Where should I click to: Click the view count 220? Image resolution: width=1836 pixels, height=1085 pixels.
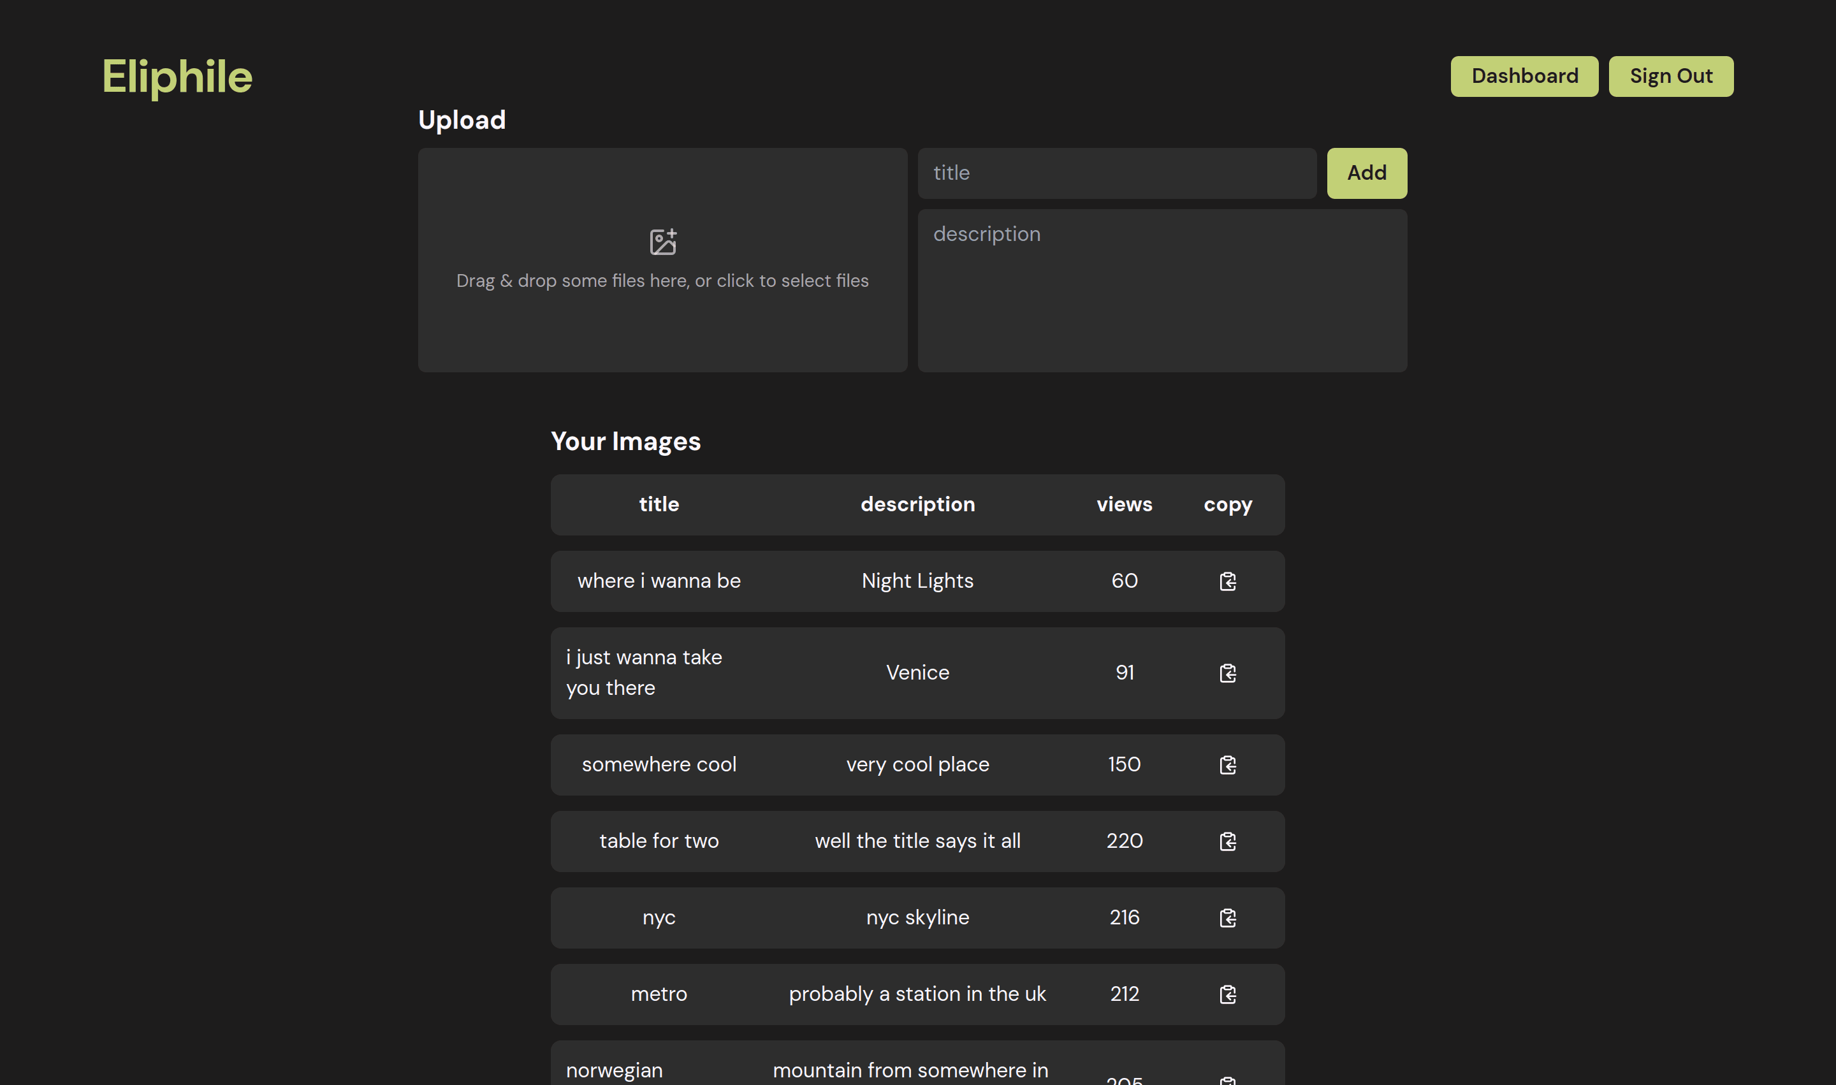click(1125, 841)
